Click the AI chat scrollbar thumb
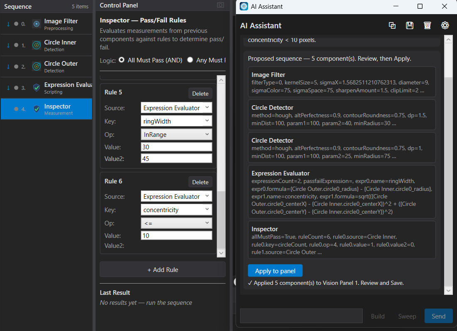Image resolution: width=457 pixels, height=331 pixels. point(448,61)
